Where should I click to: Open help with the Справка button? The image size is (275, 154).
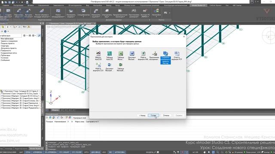[179, 115]
